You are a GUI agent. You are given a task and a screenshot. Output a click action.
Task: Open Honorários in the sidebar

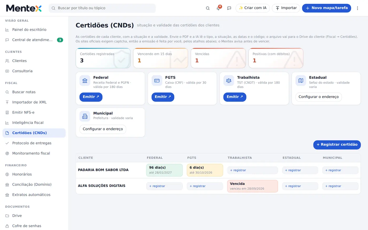point(34,174)
